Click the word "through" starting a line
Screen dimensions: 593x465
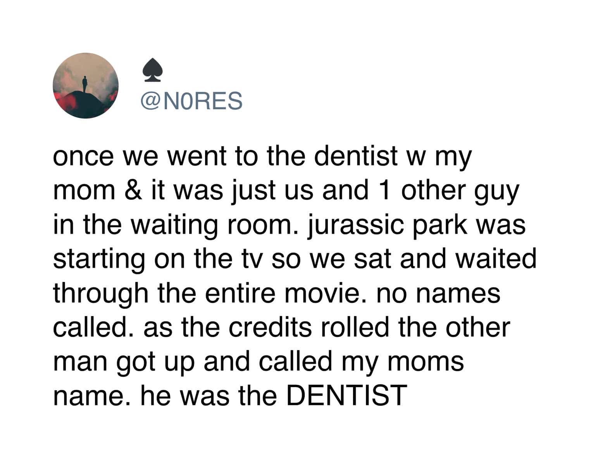coord(101,293)
